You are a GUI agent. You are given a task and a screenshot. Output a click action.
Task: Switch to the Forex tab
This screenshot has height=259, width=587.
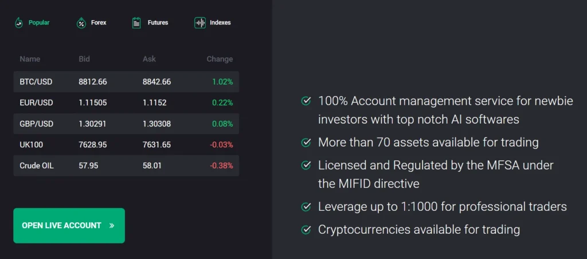click(99, 23)
